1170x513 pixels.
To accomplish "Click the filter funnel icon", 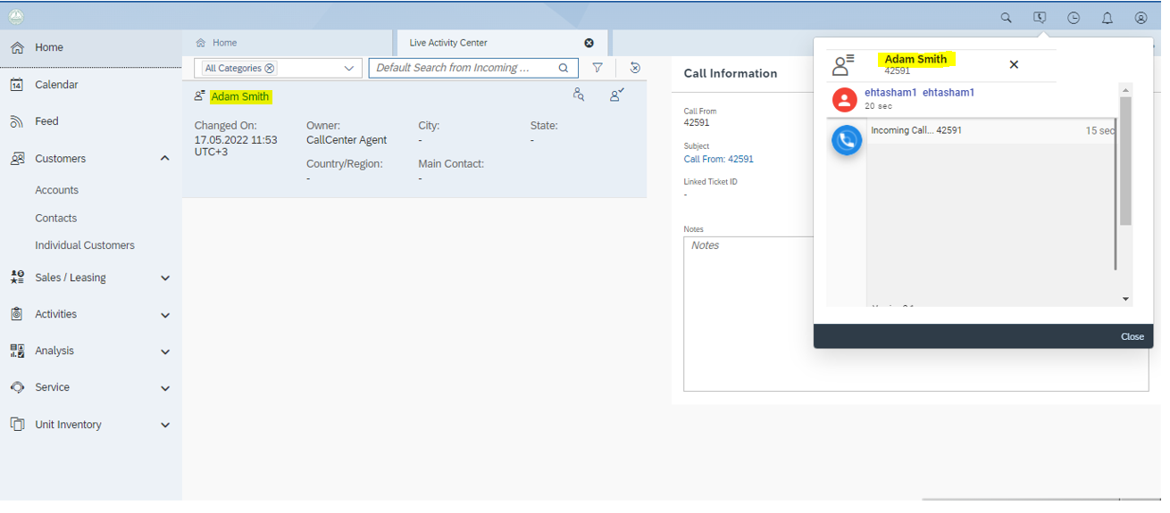I will pos(598,68).
